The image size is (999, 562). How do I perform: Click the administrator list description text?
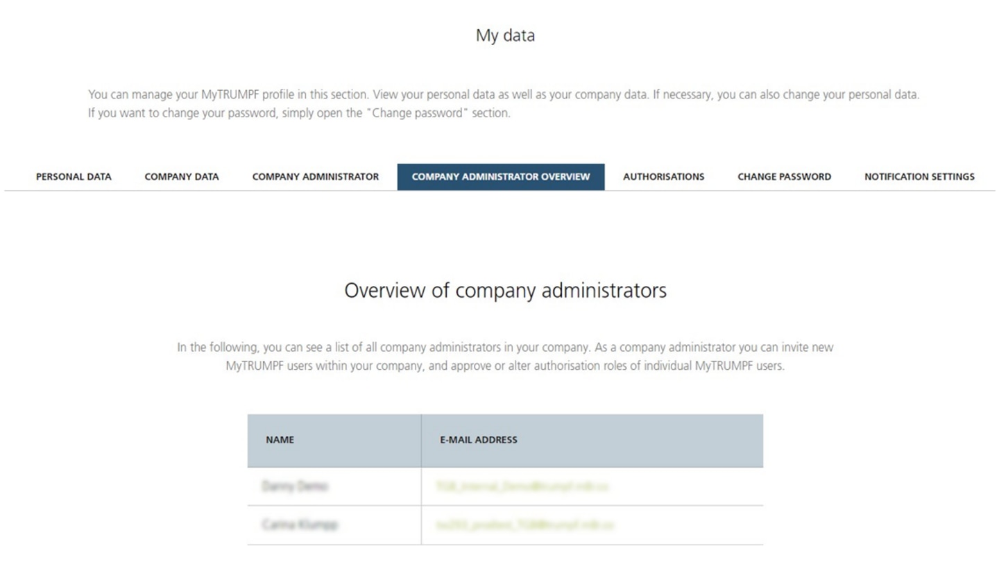point(505,355)
